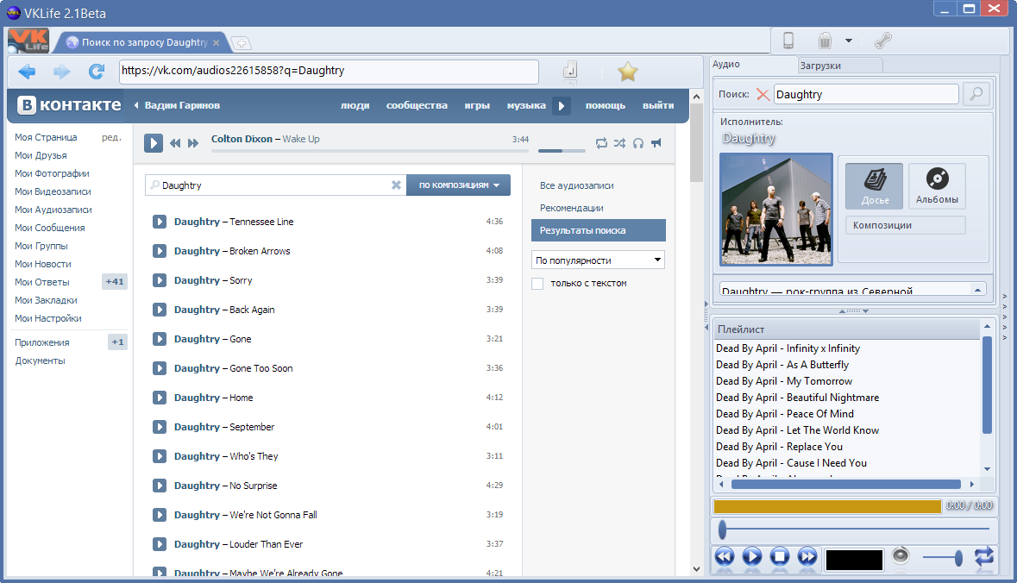Open 'игры' in VK header menu
1017x583 pixels.
(x=477, y=105)
